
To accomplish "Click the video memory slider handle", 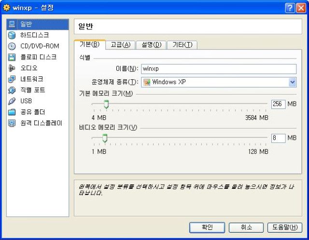I will coord(105,138).
